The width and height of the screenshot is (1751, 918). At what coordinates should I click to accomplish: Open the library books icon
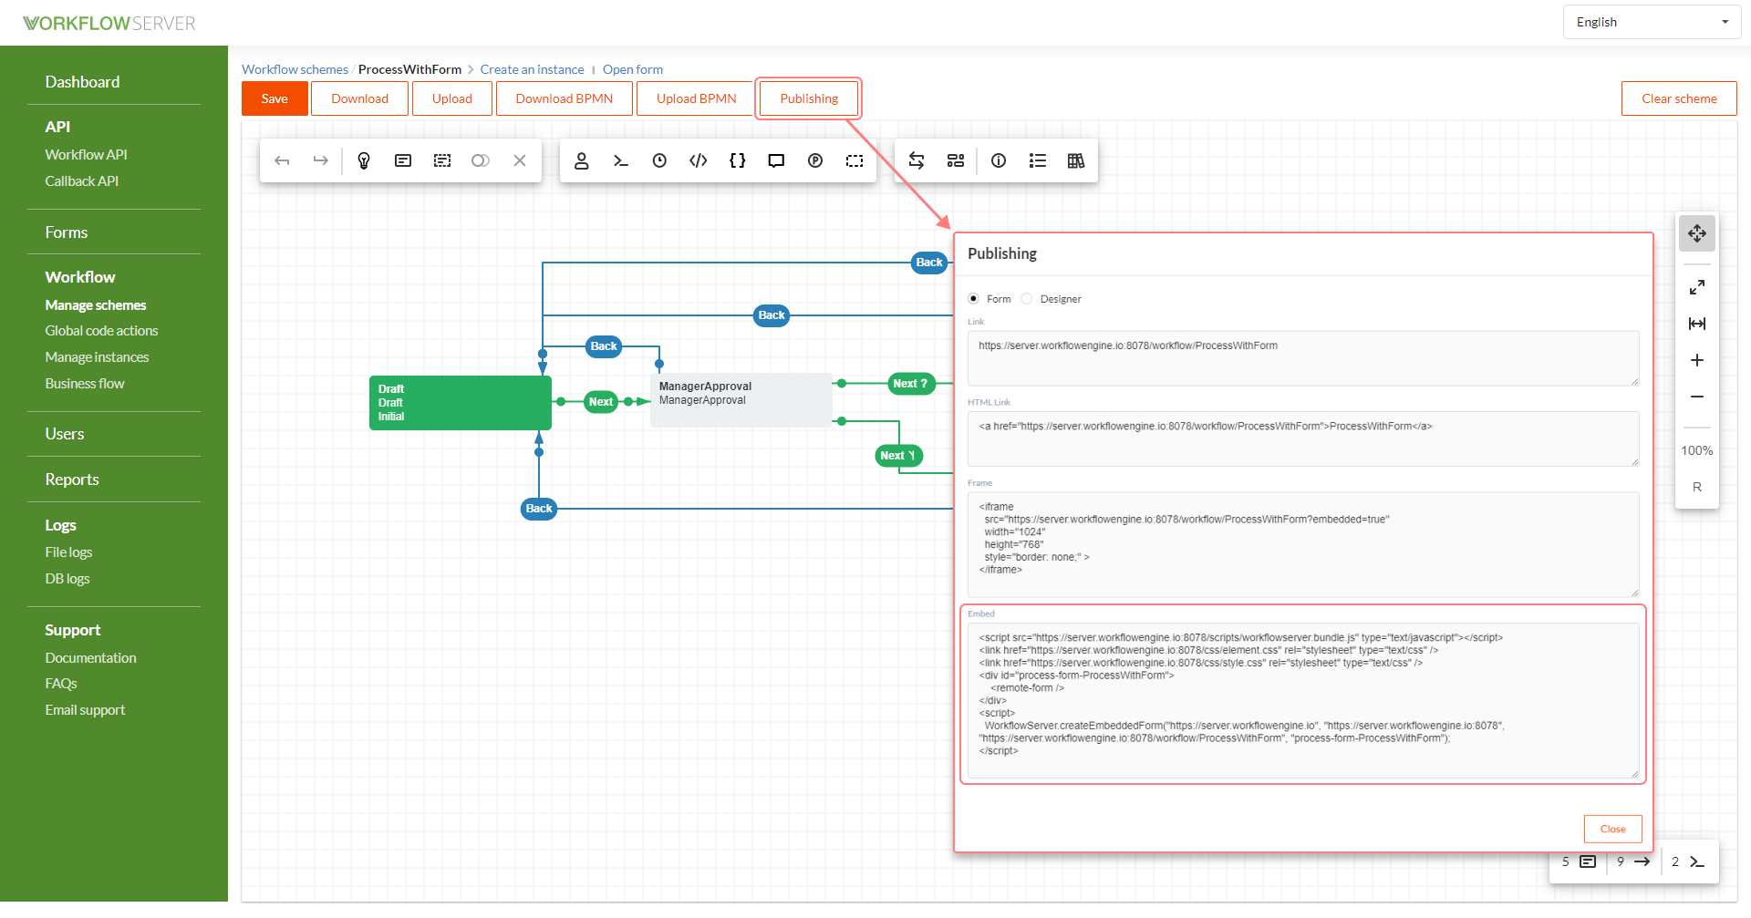pos(1076,160)
